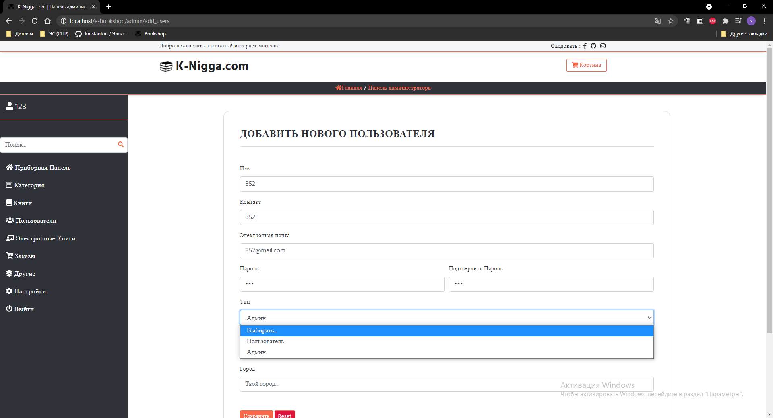Open Книги in sidebar
773x418 pixels.
19,203
